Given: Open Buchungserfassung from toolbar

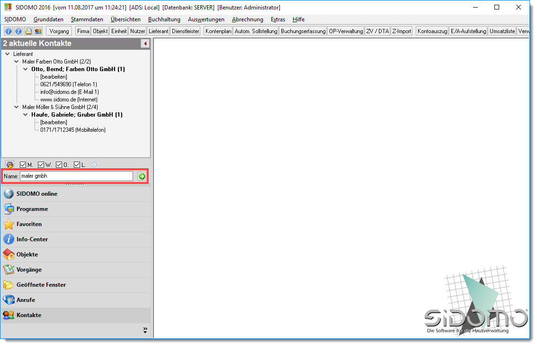Looking at the screenshot, I should (x=303, y=31).
